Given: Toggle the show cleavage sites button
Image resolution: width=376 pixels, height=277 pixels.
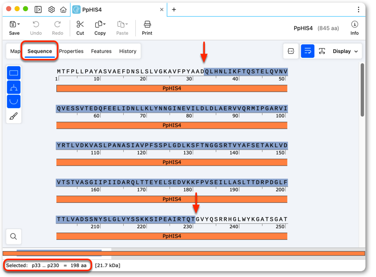Looking at the screenshot, I should pyautogui.click(x=14, y=87).
